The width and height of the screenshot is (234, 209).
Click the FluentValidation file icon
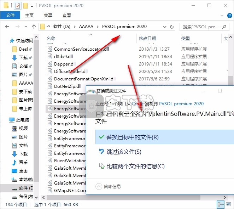coord(50,160)
